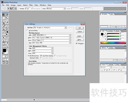
Task: Enable the Advanced Mode checkbox
Action: pyautogui.click(x=27, y=30)
